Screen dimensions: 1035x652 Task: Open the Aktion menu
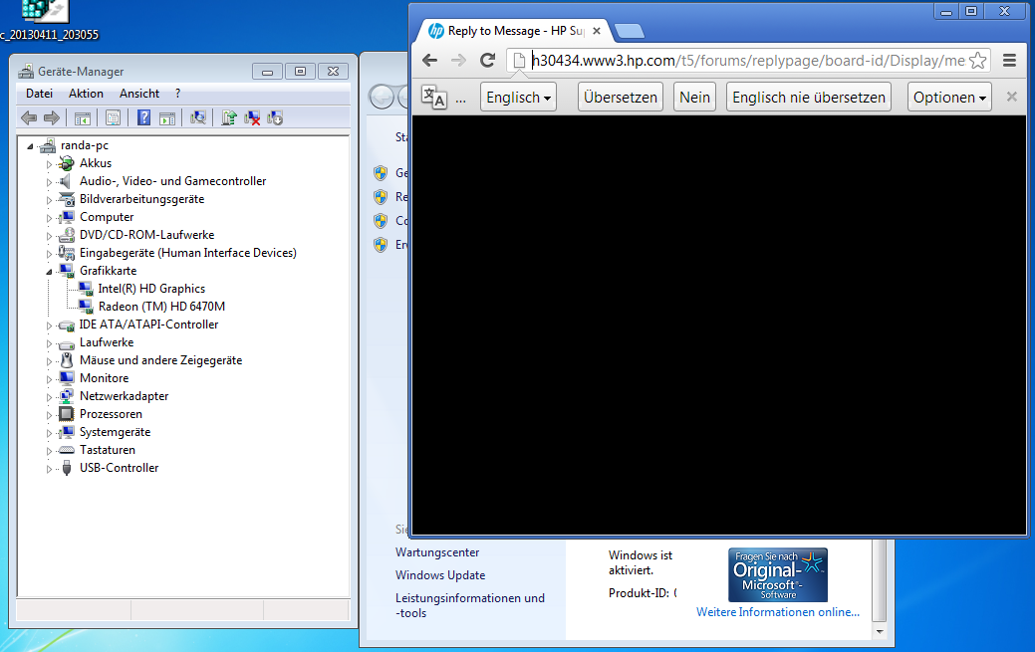click(x=86, y=94)
